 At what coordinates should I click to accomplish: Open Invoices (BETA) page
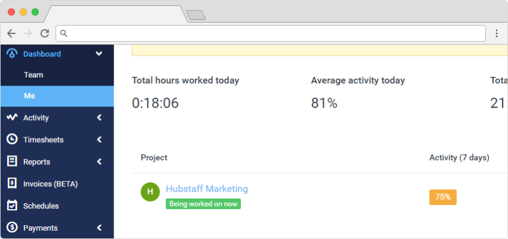pos(57,184)
